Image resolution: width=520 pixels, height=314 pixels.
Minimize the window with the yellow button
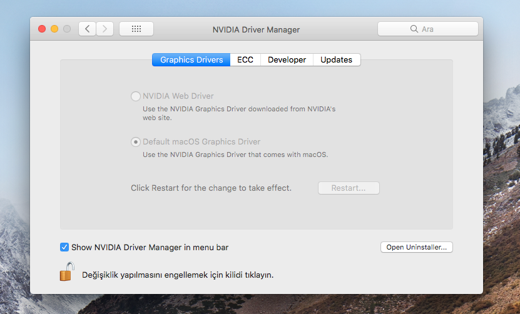[54, 29]
